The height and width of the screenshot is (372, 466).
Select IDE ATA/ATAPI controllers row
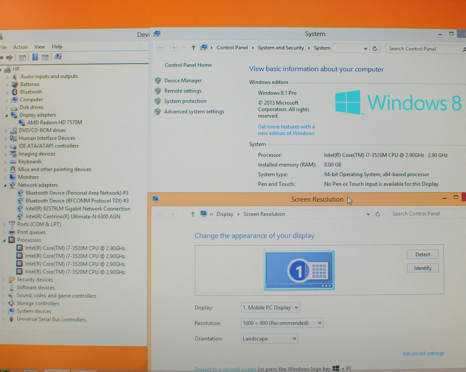(49, 146)
